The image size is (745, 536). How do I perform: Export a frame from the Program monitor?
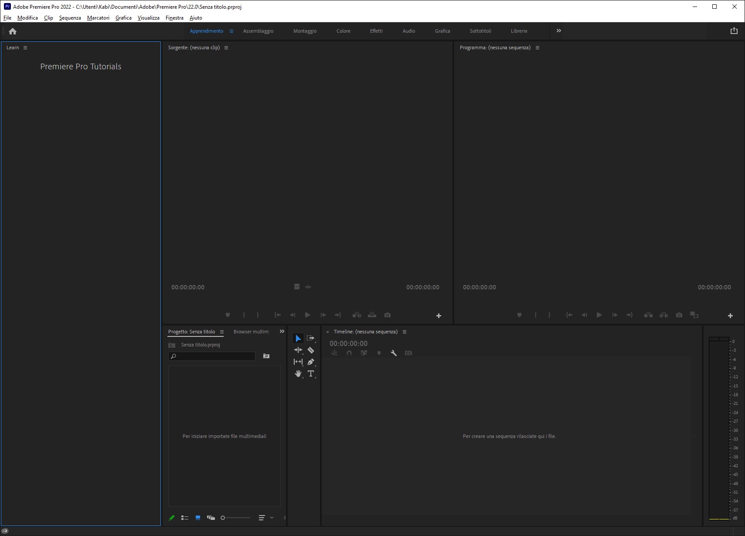pyautogui.click(x=679, y=315)
